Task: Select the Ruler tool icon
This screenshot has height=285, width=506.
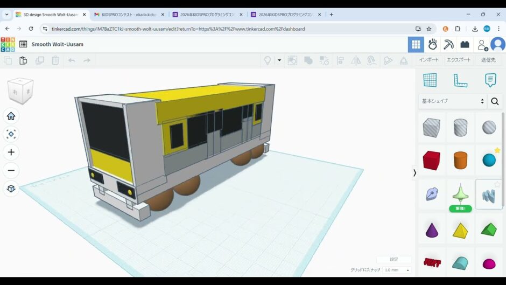Action: click(460, 80)
